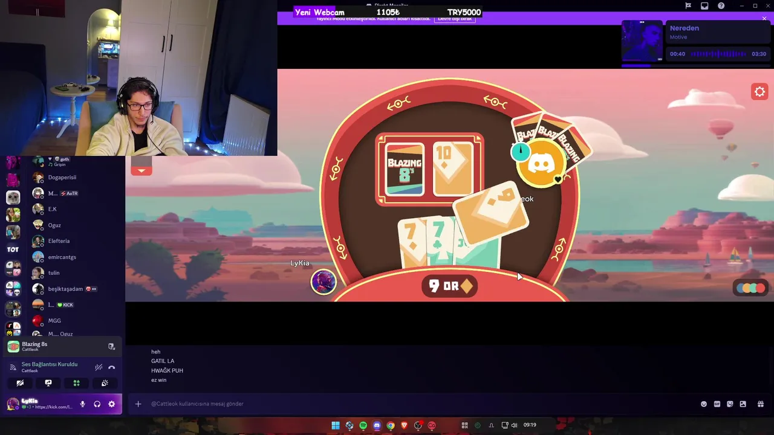This screenshot has width=774, height=435.
Task: Click the 10 of diamonds discard pile
Action: point(452,170)
